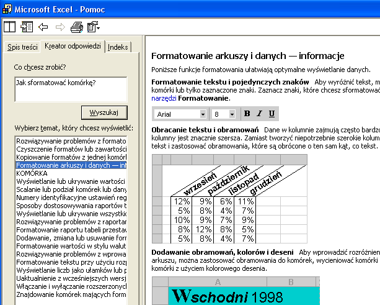Select topic 'Kopiowanie formatów z jednej komórki'
Viewport: 380px width, 305px height.
[71, 157]
